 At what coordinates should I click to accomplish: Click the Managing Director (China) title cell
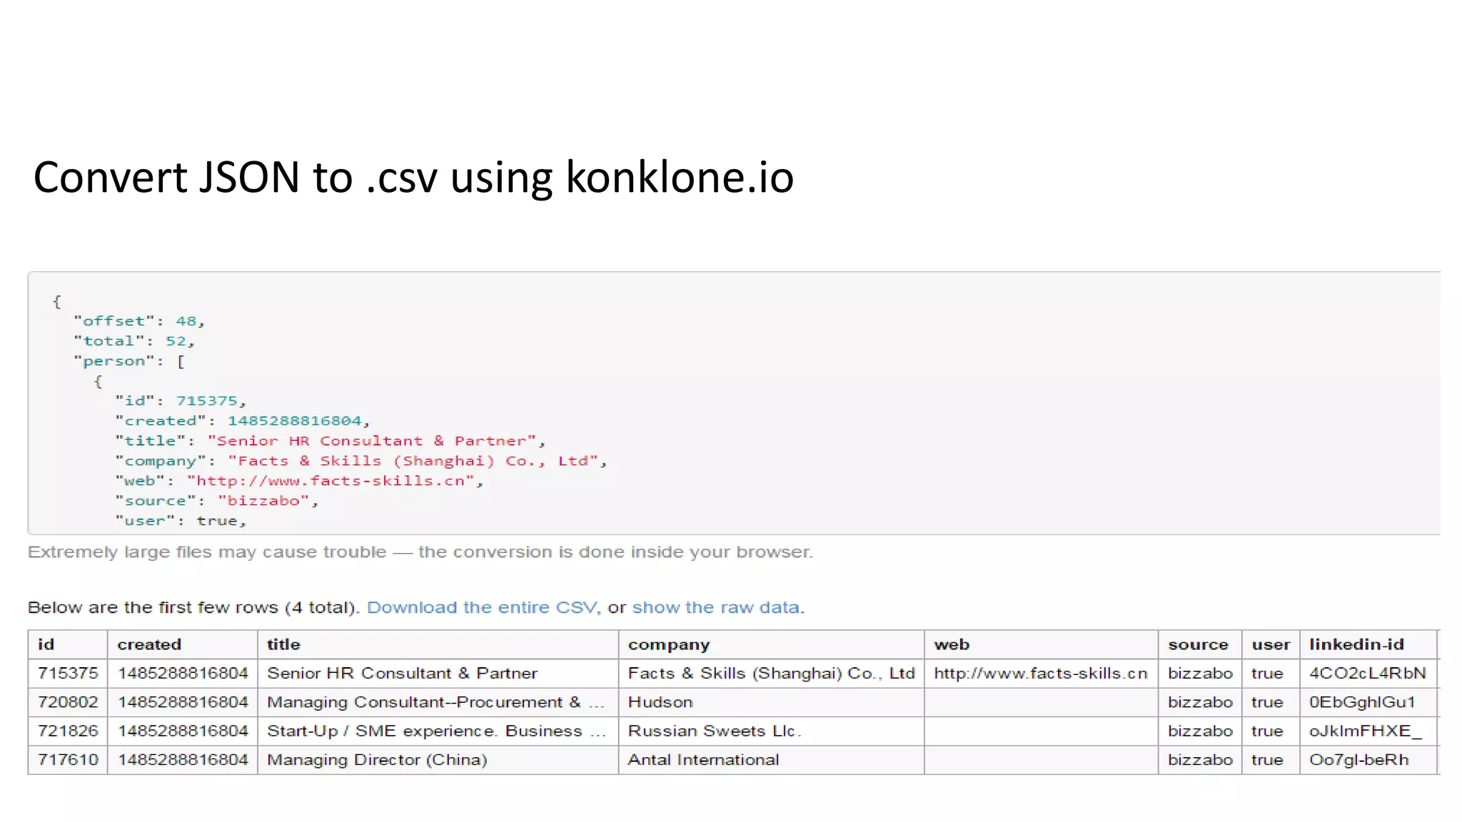(377, 760)
